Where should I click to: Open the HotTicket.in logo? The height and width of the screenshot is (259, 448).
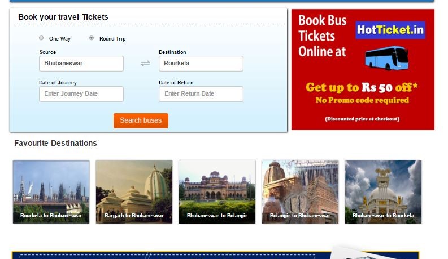(390, 30)
